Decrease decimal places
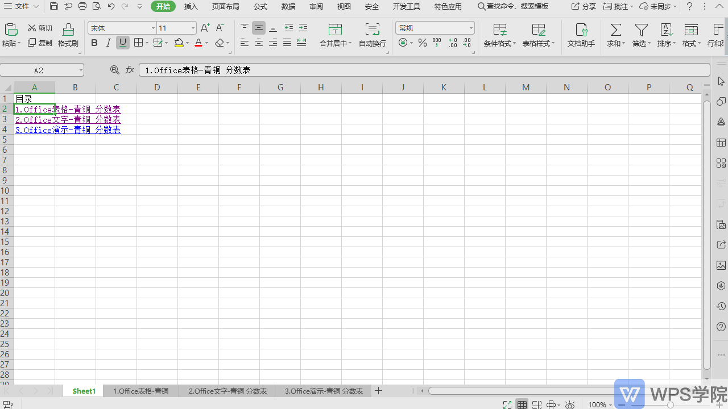The width and height of the screenshot is (728, 409). pyautogui.click(x=467, y=43)
